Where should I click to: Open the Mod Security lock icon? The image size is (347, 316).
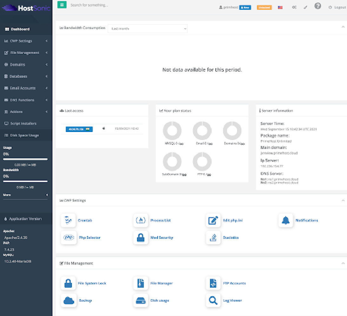[141, 238]
